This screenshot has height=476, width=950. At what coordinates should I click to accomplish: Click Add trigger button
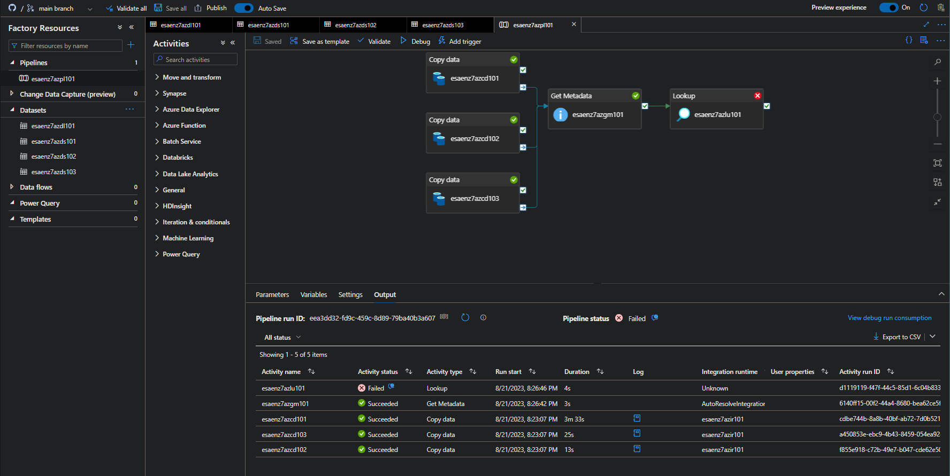click(460, 41)
